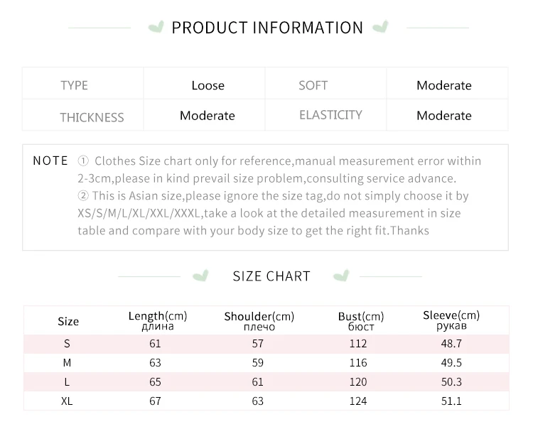The height and width of the screenshot is (429, 533).
Task: Click the PRODUCT INFORMATION heading
Action: [267, 28]
